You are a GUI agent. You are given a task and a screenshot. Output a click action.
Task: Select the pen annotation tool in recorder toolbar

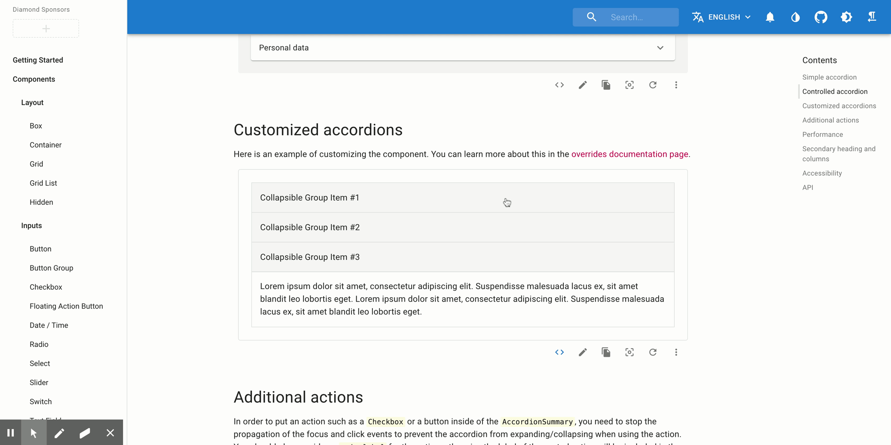tap(60, 432)
